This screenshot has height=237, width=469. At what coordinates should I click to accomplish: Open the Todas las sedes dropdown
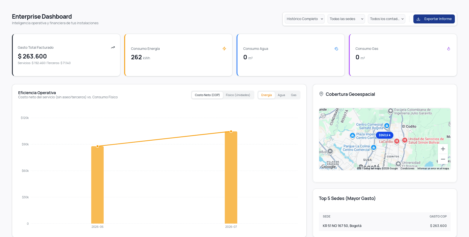coord(346,19)
